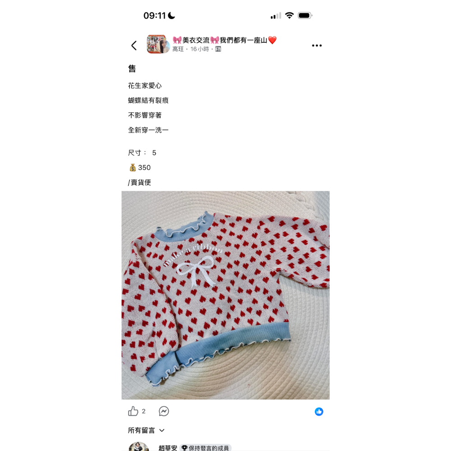
Task: View the heart sweater photo
Action: point(225,295)
